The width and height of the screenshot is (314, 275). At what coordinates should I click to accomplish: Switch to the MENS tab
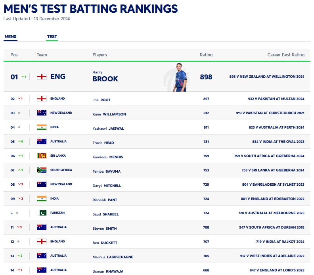(x=10, y=37)
